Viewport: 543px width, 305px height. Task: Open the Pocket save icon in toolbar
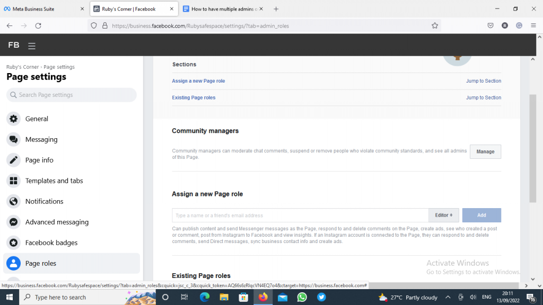(x=491, y=25)
